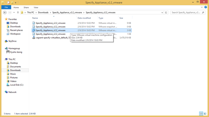Select the vagrant-specify-virtualbox disk file

click(51, 38)
